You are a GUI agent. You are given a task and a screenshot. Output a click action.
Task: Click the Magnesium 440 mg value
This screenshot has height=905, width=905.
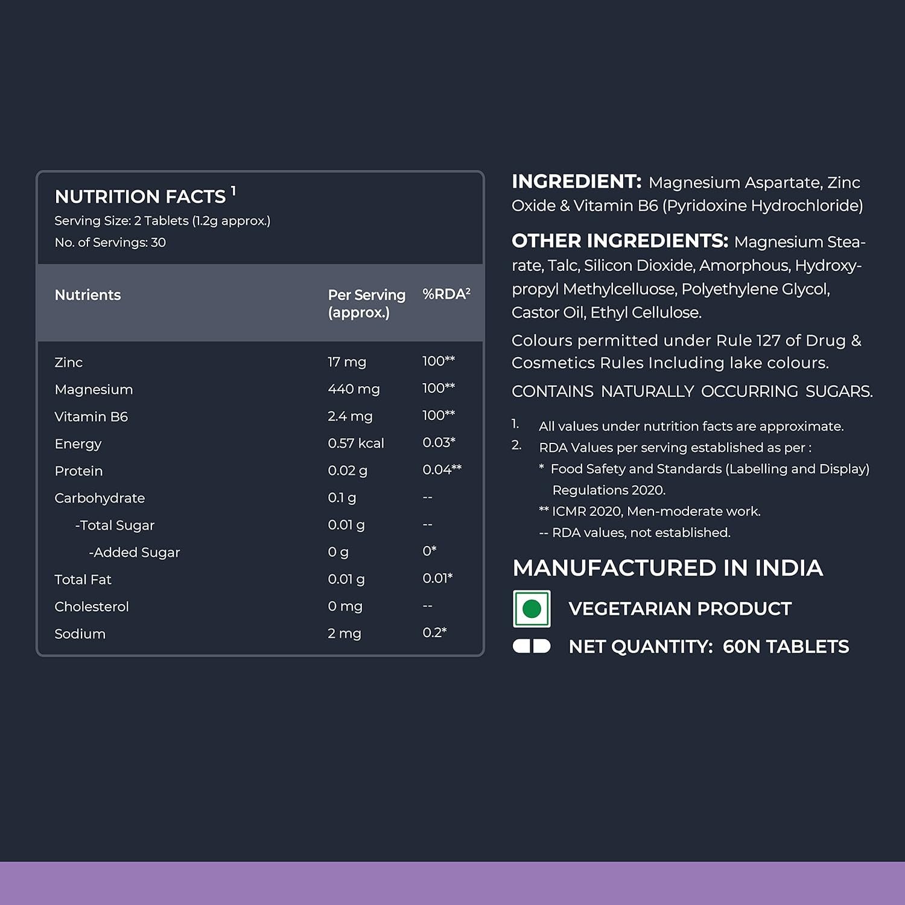354,389
